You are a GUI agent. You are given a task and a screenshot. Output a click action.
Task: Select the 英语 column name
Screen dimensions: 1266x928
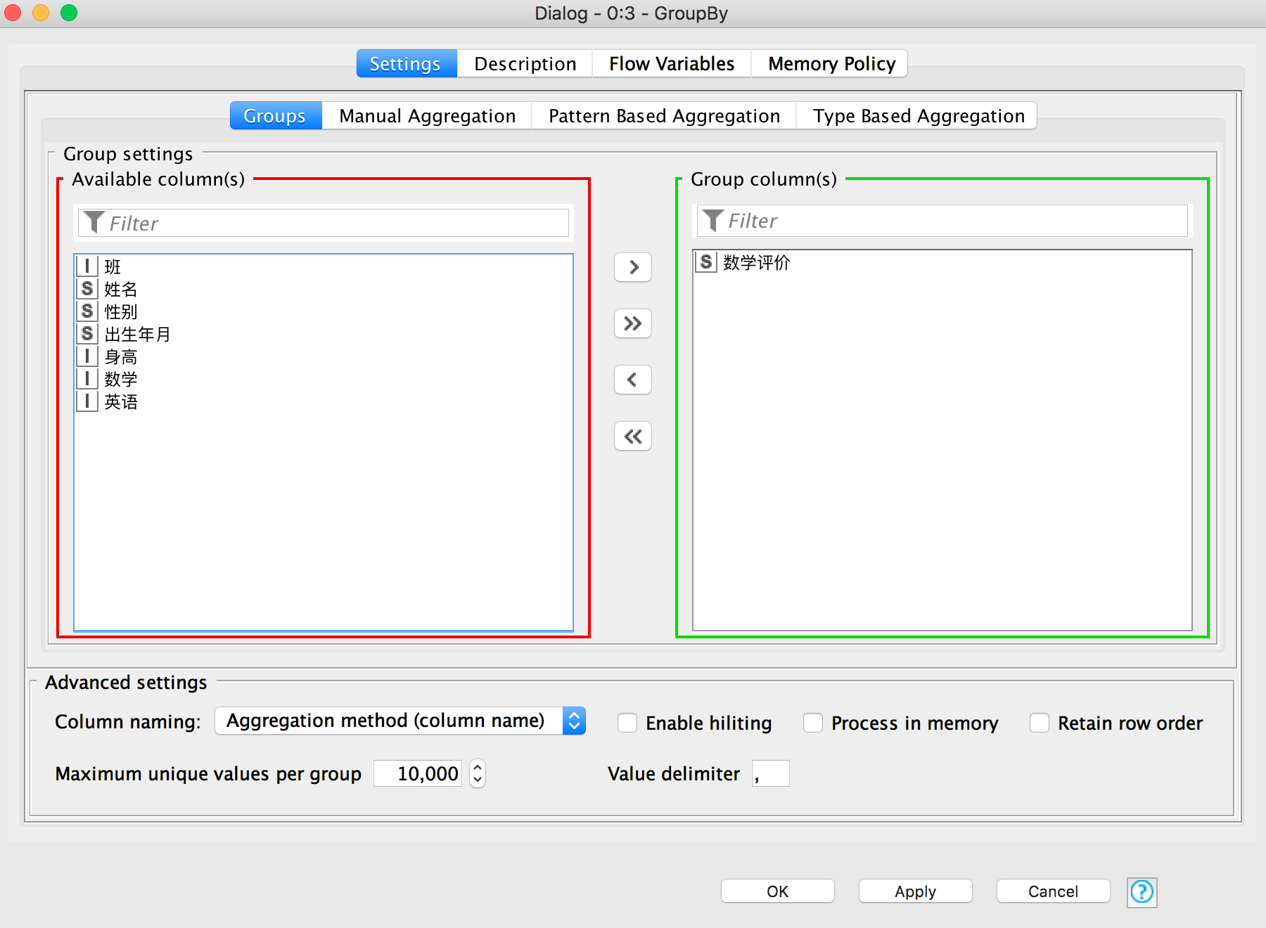pyautogui.click(x=121, y=402)
